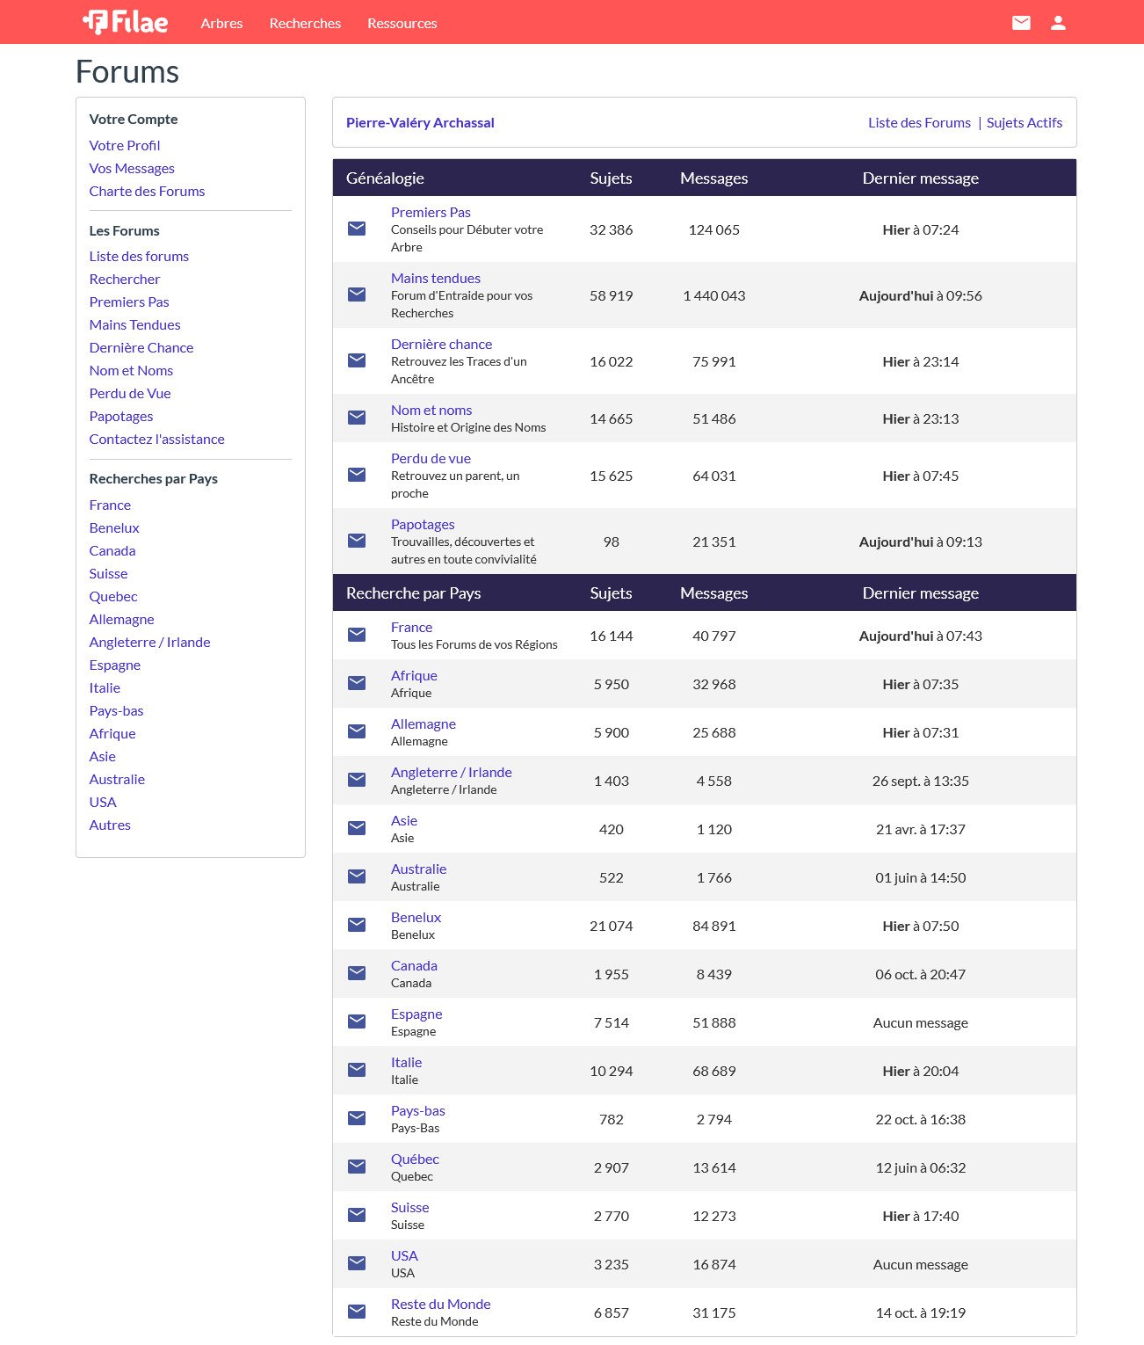Click the envelope icon beside Mains tendues
The image size is (1144, 1345).
(x=356, y=294)
